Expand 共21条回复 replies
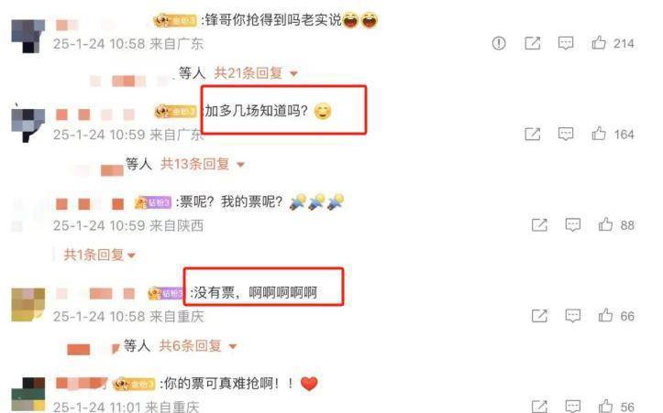Screen dimensions: 663x413 [x=256, y=73]
